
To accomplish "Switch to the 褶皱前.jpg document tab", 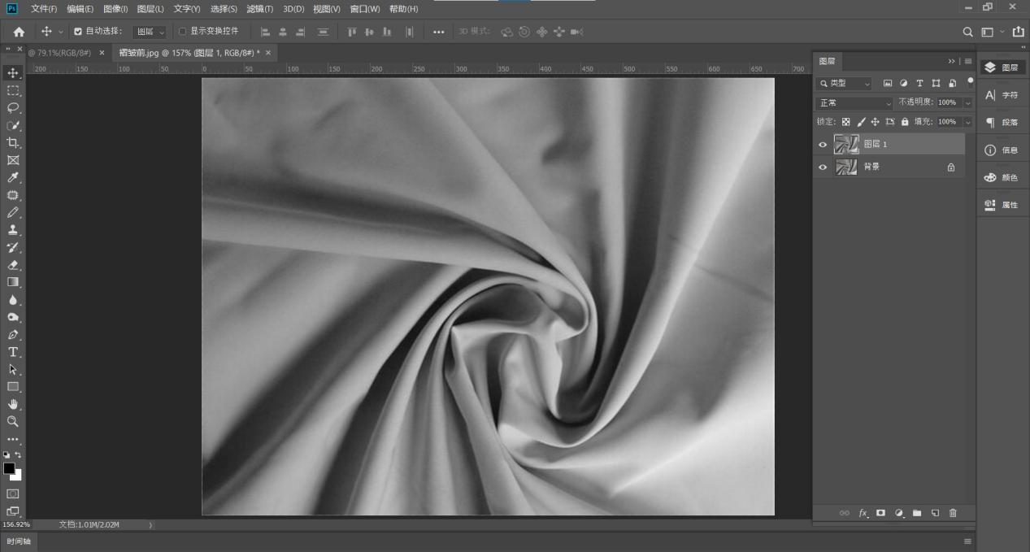I will tap(189, 53).
